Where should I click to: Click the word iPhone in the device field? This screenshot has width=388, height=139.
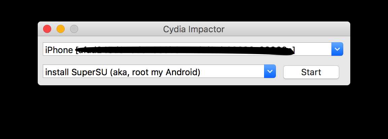(59, 50)
